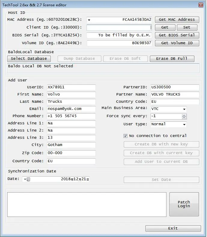
Task: Click the 'Baldo Local DB Not selected' status text
Action: pyautogui.click(x=41, y=66)
